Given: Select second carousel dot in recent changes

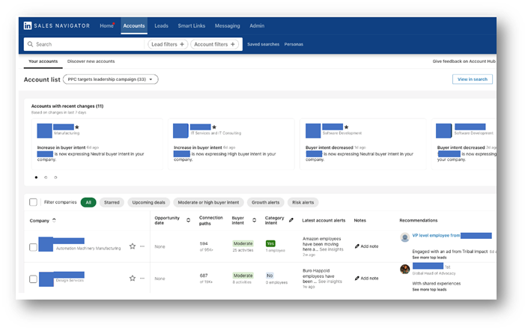Looking at the screenshot, I should tap(46, 177).
